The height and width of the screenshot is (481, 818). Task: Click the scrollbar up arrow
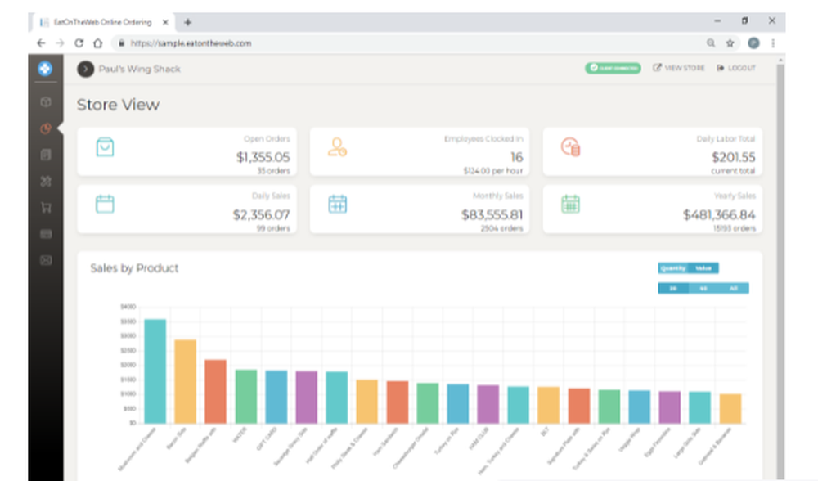[x=780, y=61]
